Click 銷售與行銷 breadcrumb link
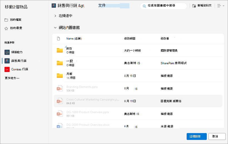The width and height of the screenshot is (228, 144). click(67, 6)
